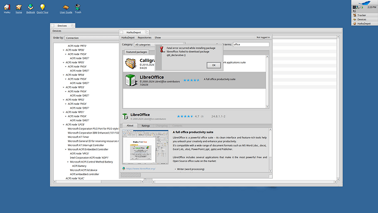Viewport: 378px width, 213px height.
Task: Click the globe icon beside libreoffice.org link
Action: pyautogui.click(x=124, y=169)
